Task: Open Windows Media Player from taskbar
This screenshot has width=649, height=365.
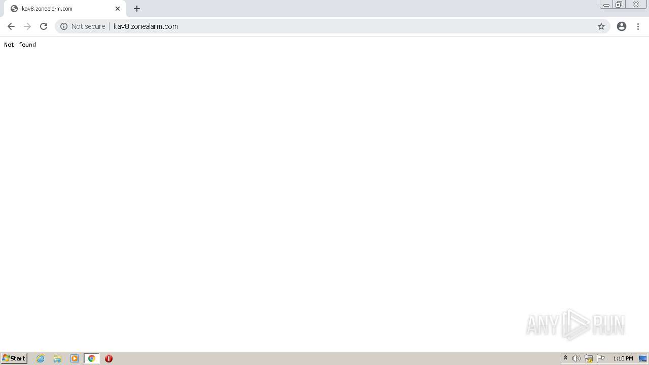Action: [75, 358]
